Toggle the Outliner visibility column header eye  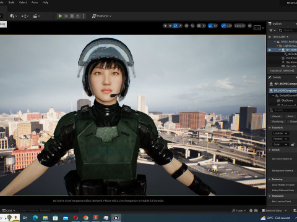pyautogui.click(x=269, y=37)
